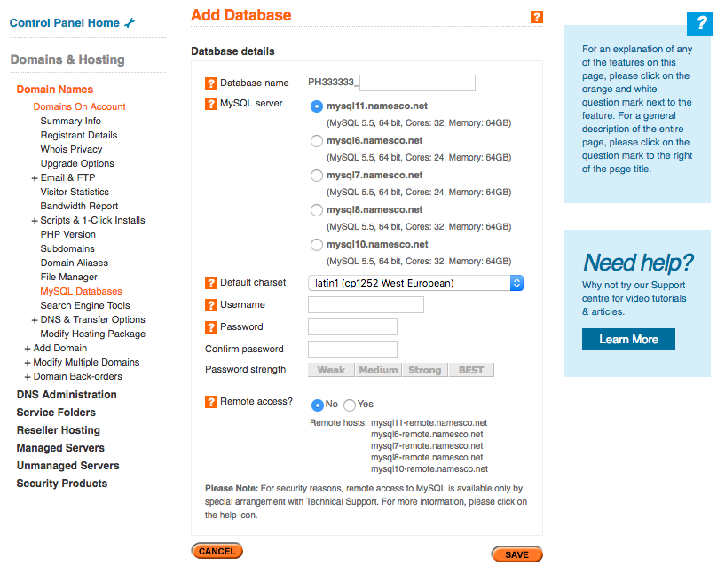Open Subdomains page

click(67, 248)
